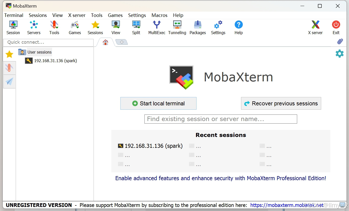This screenshot has width=349, height=211.
Task: Click Start local terminal button
Action: coord(158,103)
